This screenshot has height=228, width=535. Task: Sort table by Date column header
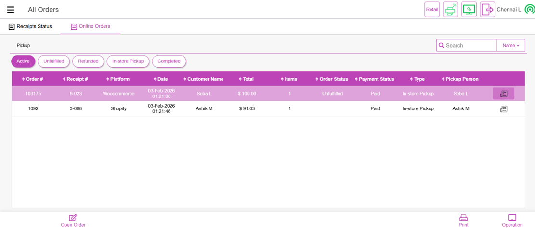(x=161, y=79)
